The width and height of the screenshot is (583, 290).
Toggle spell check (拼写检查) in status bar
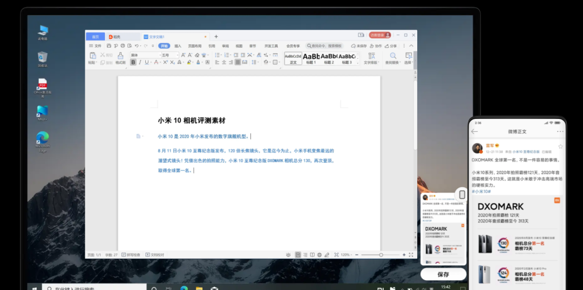(x=131, y=255)
